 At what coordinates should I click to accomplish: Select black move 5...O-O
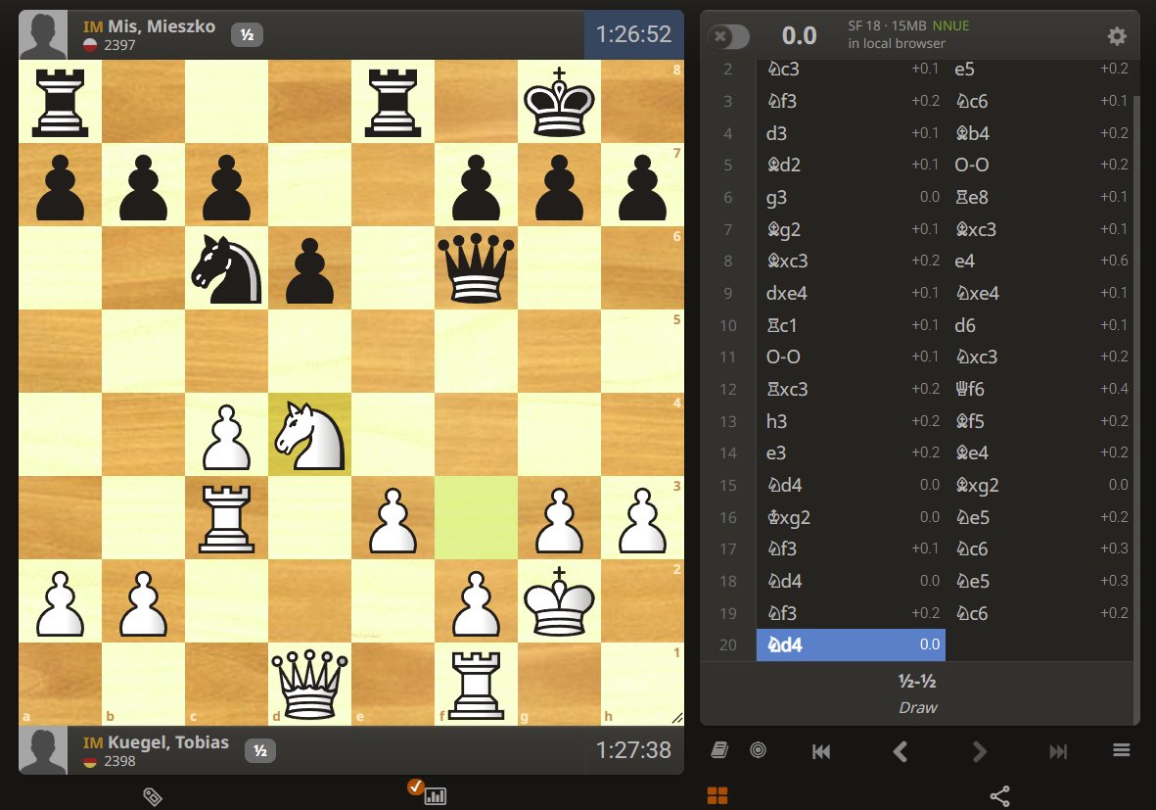1040,165
